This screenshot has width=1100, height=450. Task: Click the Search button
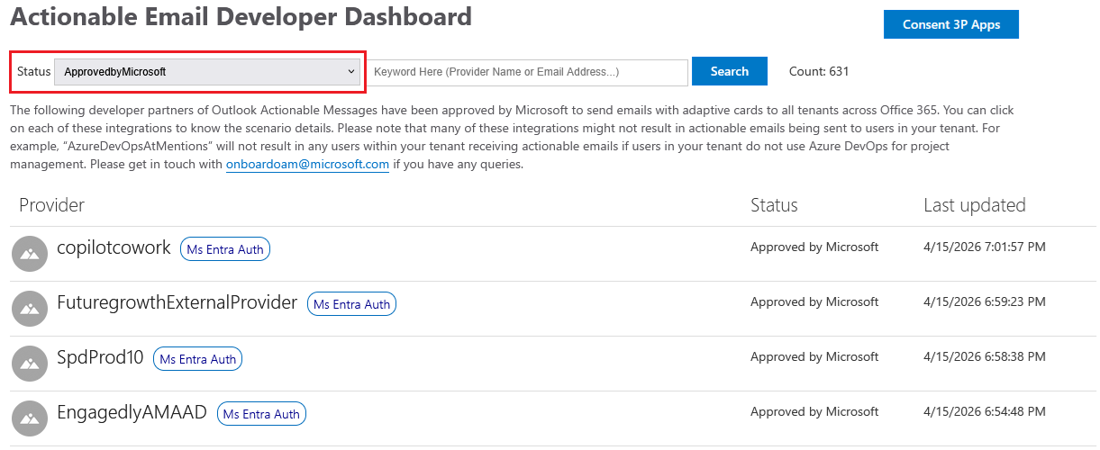click(x=730, y=71)
